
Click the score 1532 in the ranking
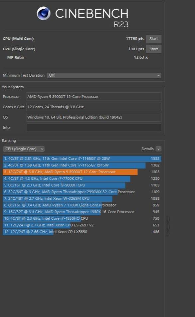[155, 158]
